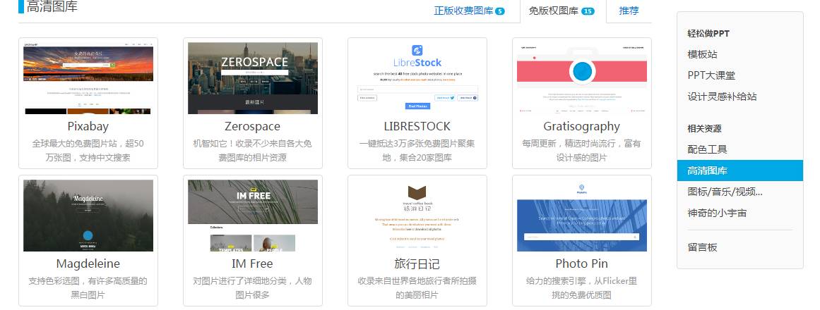Image resolution: width=820 pixels, height=310 pixels.
Task: Click the Magdeleine forest thumbnail
Action: 88,216
